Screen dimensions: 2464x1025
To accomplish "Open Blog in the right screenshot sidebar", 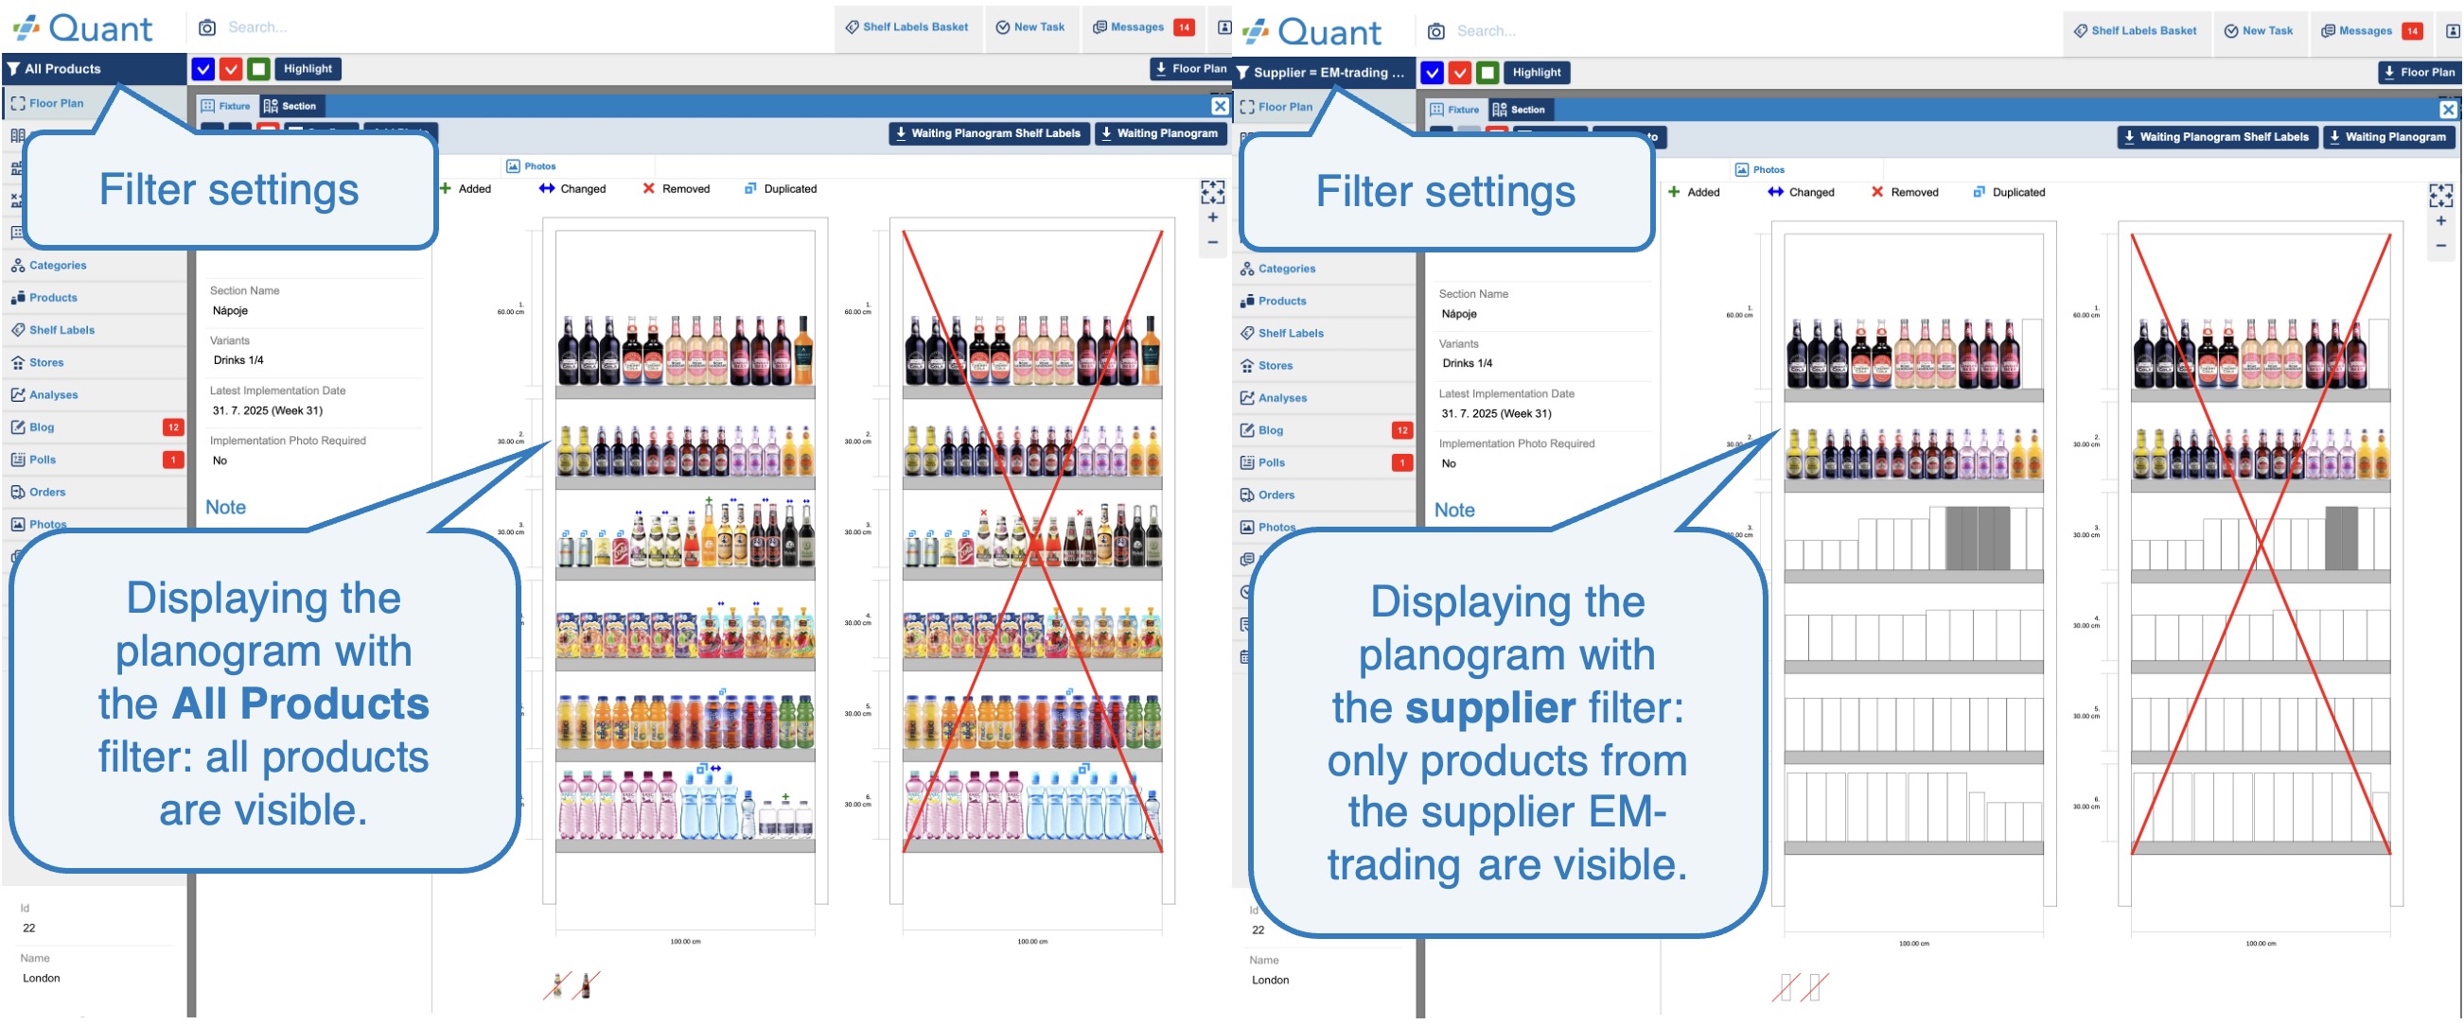I will pos(1323,431).
